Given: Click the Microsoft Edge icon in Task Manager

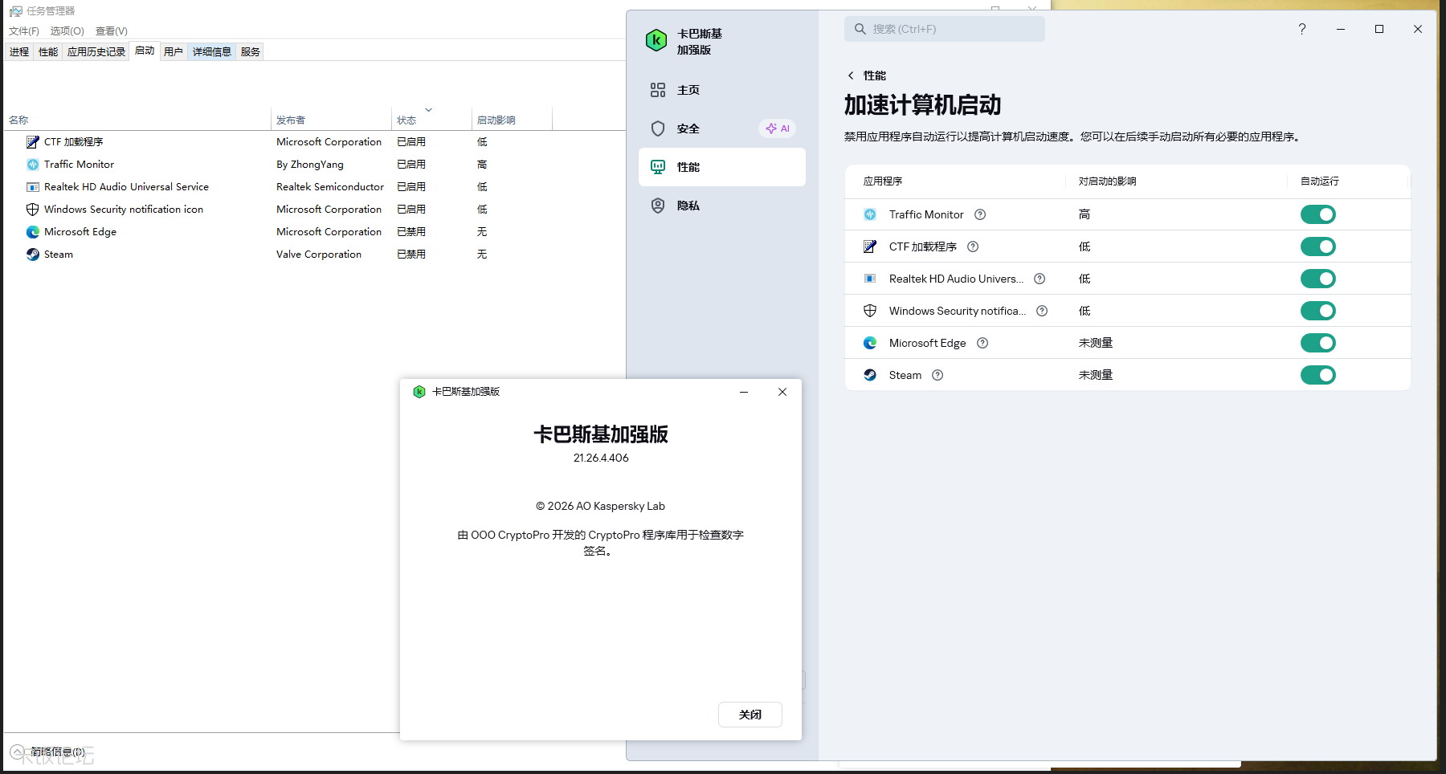Looking at the screenshot, I should pos(33,232).
